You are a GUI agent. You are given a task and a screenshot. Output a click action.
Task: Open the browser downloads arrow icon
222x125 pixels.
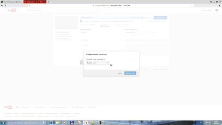click(220, 6)
